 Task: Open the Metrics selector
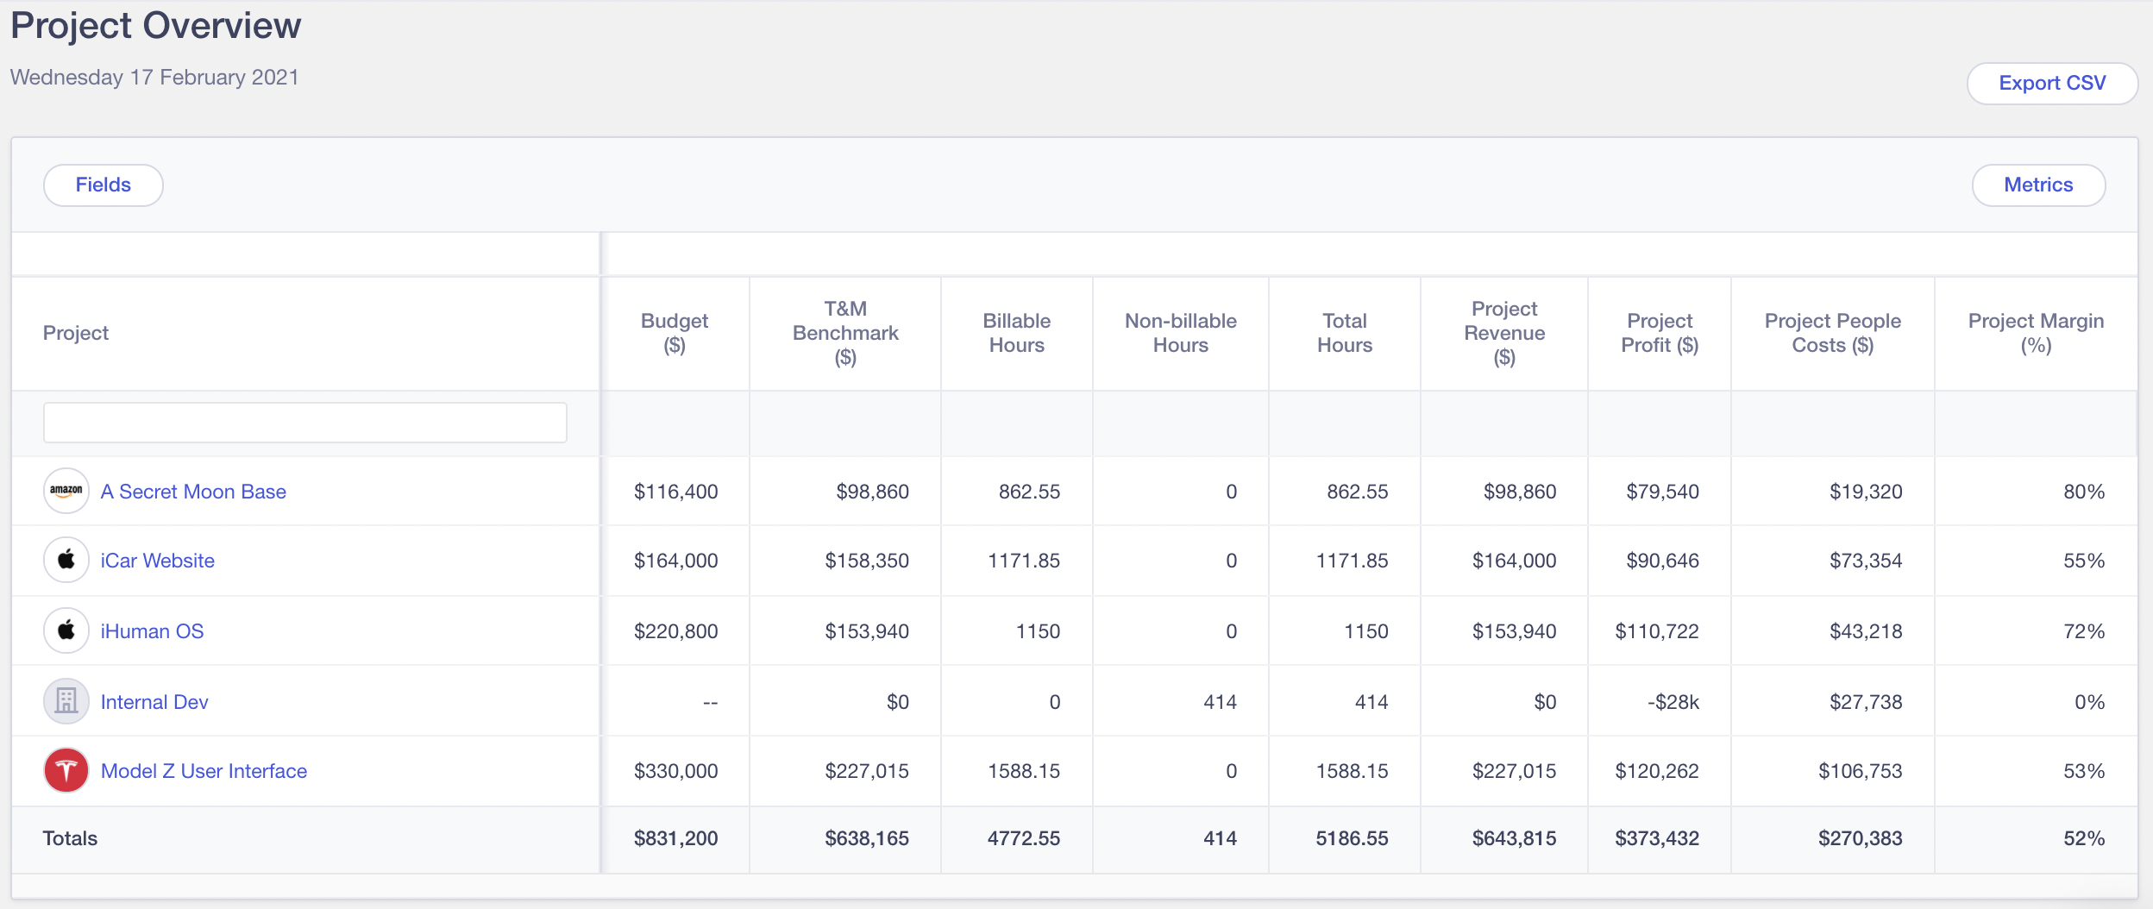pyautogui.click(x=2037, y=185)
